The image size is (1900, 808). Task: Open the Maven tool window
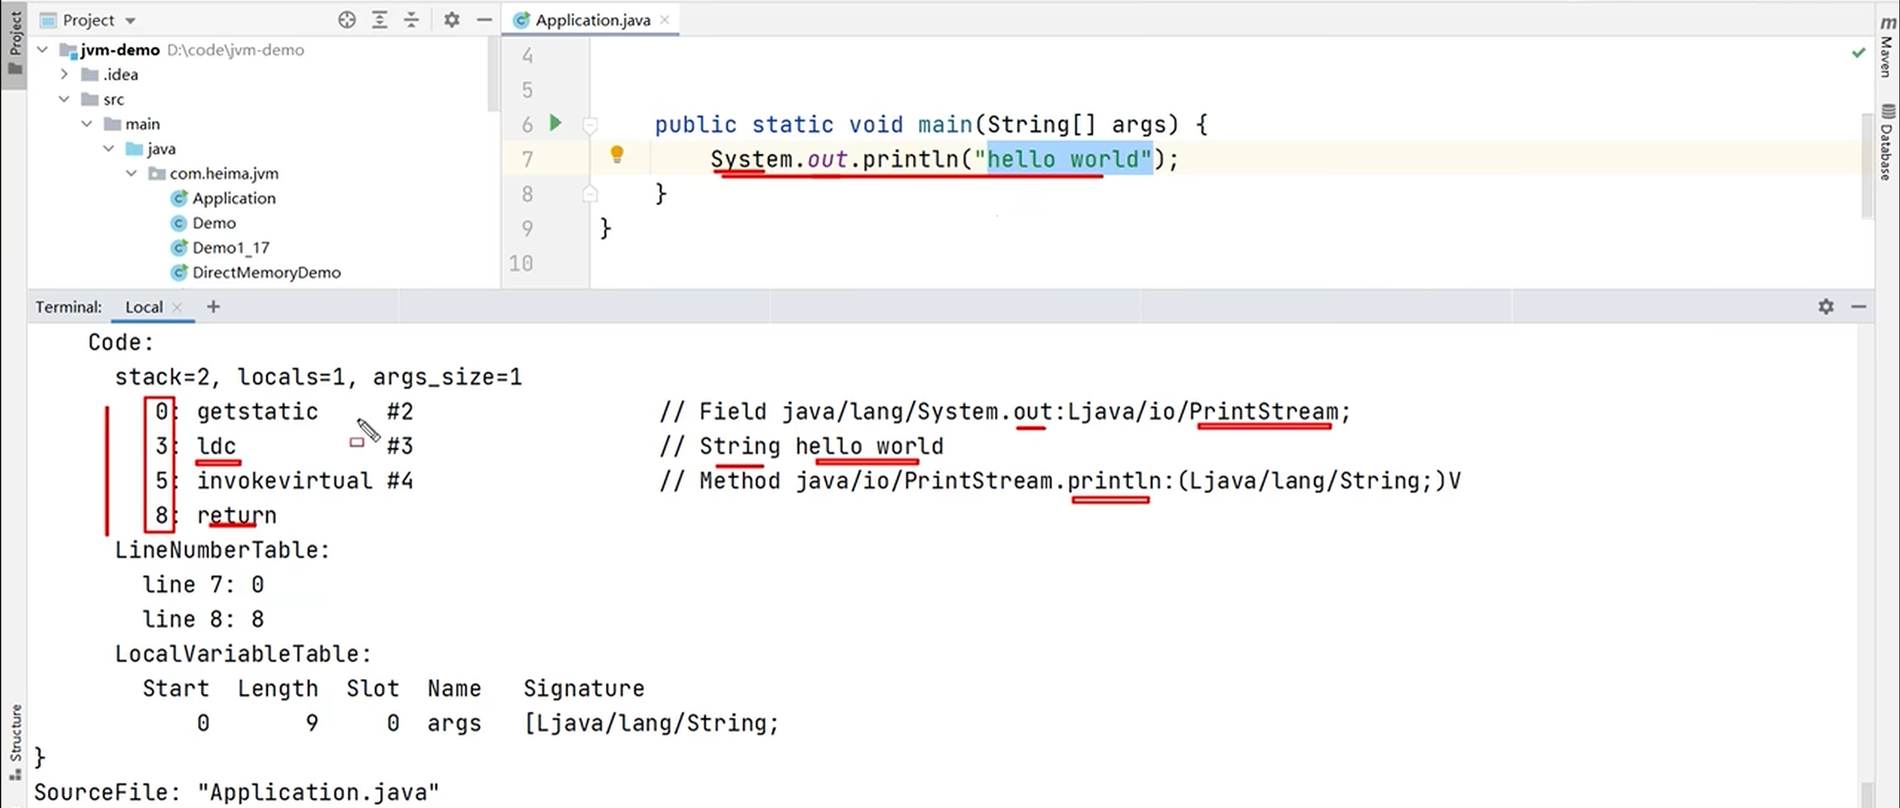[x=1887, y=46]
